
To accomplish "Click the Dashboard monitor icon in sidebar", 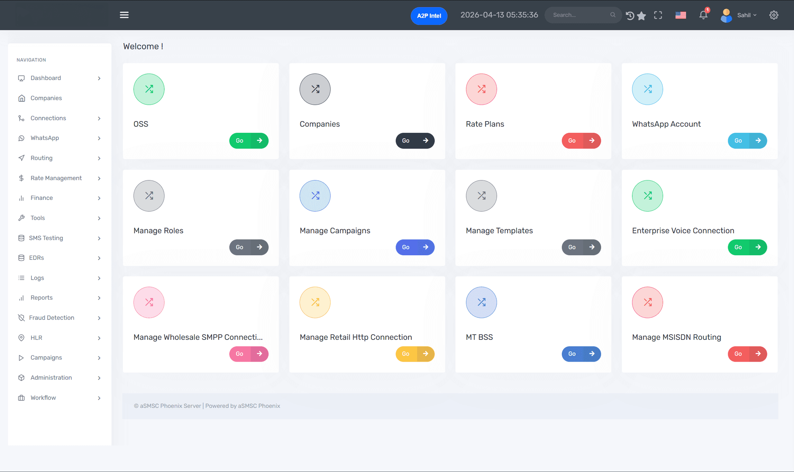I will pos(21,78).
